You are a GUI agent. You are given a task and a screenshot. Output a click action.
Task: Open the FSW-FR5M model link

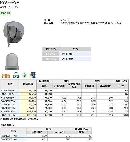66,54
